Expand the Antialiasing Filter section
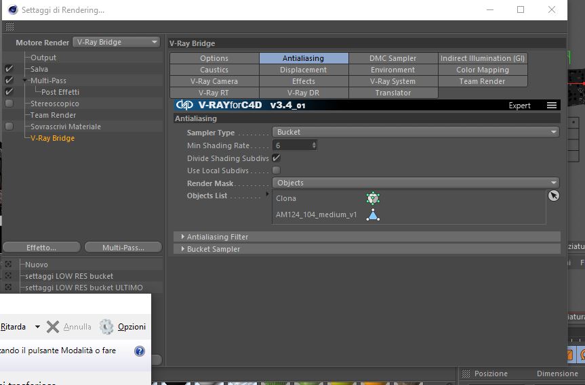This screenshot has height=385, width=585. pos(183,237)
